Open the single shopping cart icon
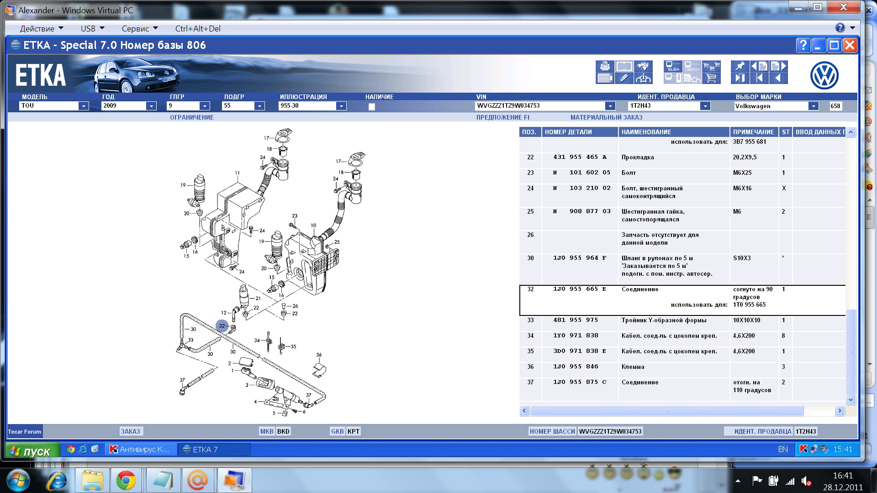The height and width of the screenshot is (493, 877). click(711, 78)
